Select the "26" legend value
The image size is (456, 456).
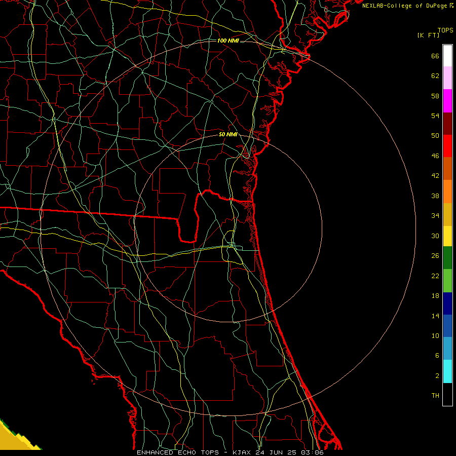click(435, 256)
